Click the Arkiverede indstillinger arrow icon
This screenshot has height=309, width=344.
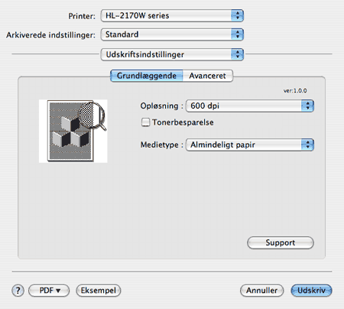(x=238, y=34)
